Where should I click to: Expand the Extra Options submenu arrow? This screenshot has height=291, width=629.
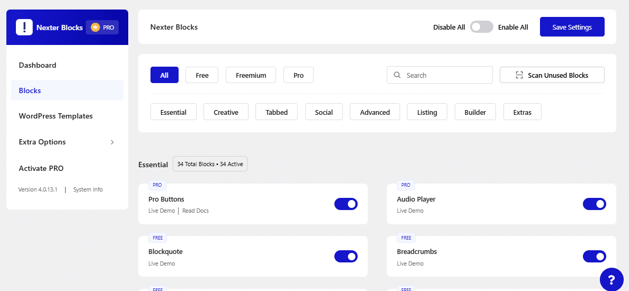click(112, 142)
